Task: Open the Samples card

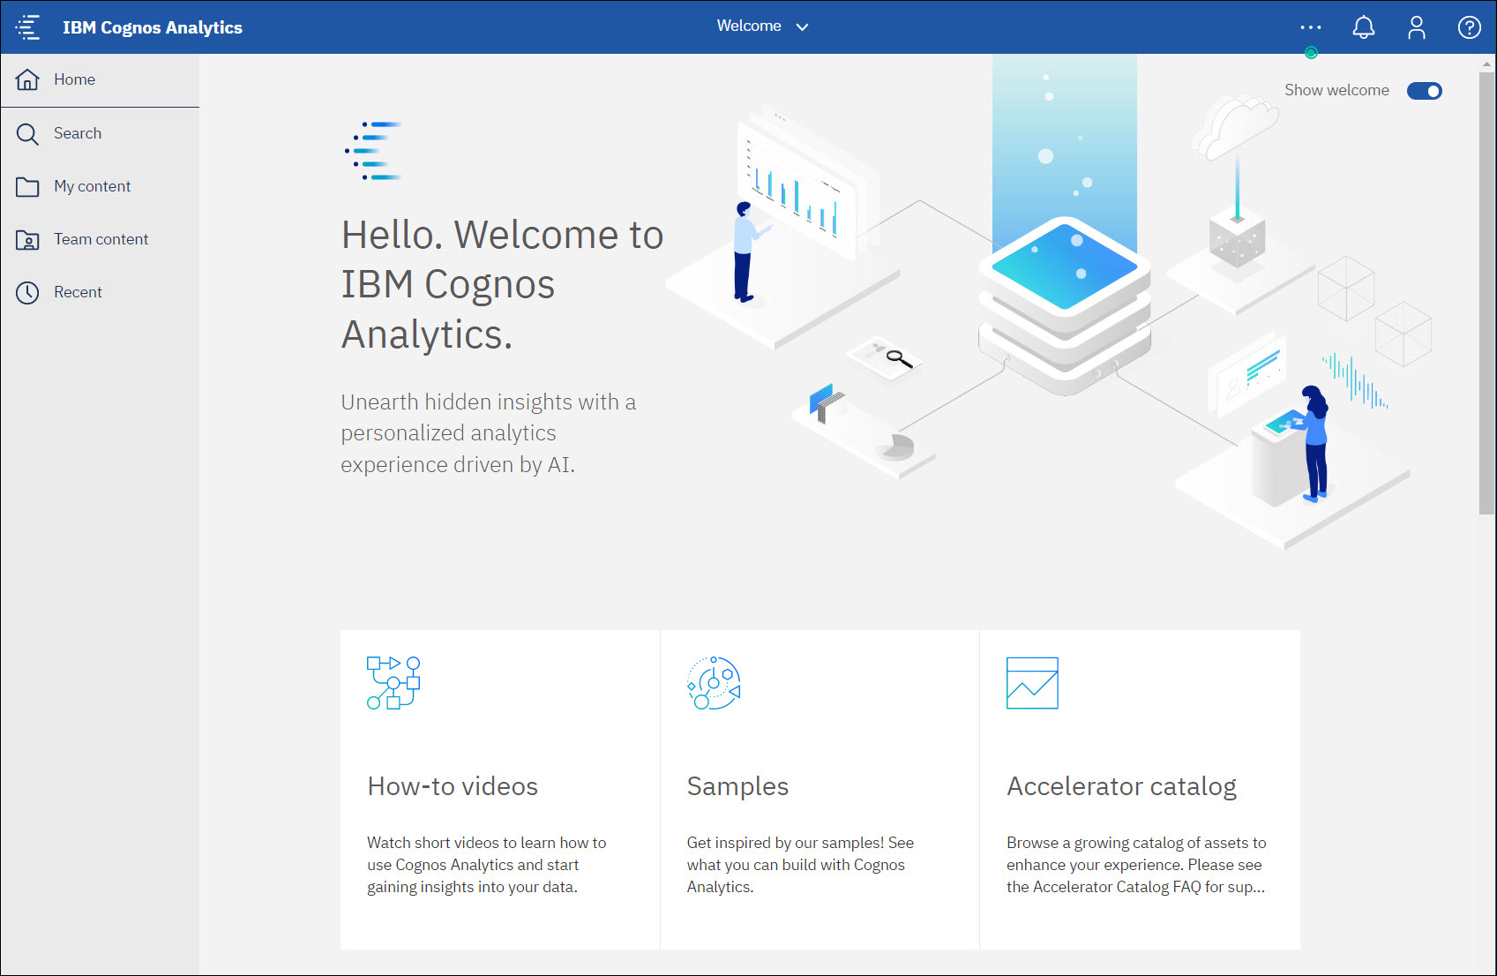Action: click(x=819, y=788)
